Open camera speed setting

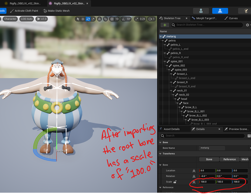click(x=152, y=19)
